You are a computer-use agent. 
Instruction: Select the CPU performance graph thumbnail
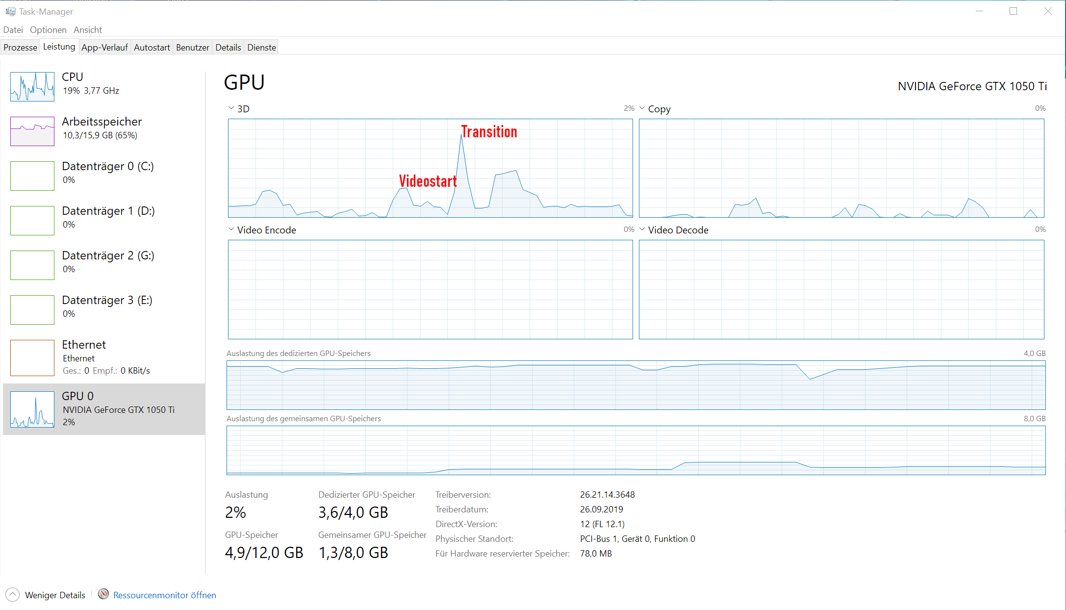coord(32,87)
